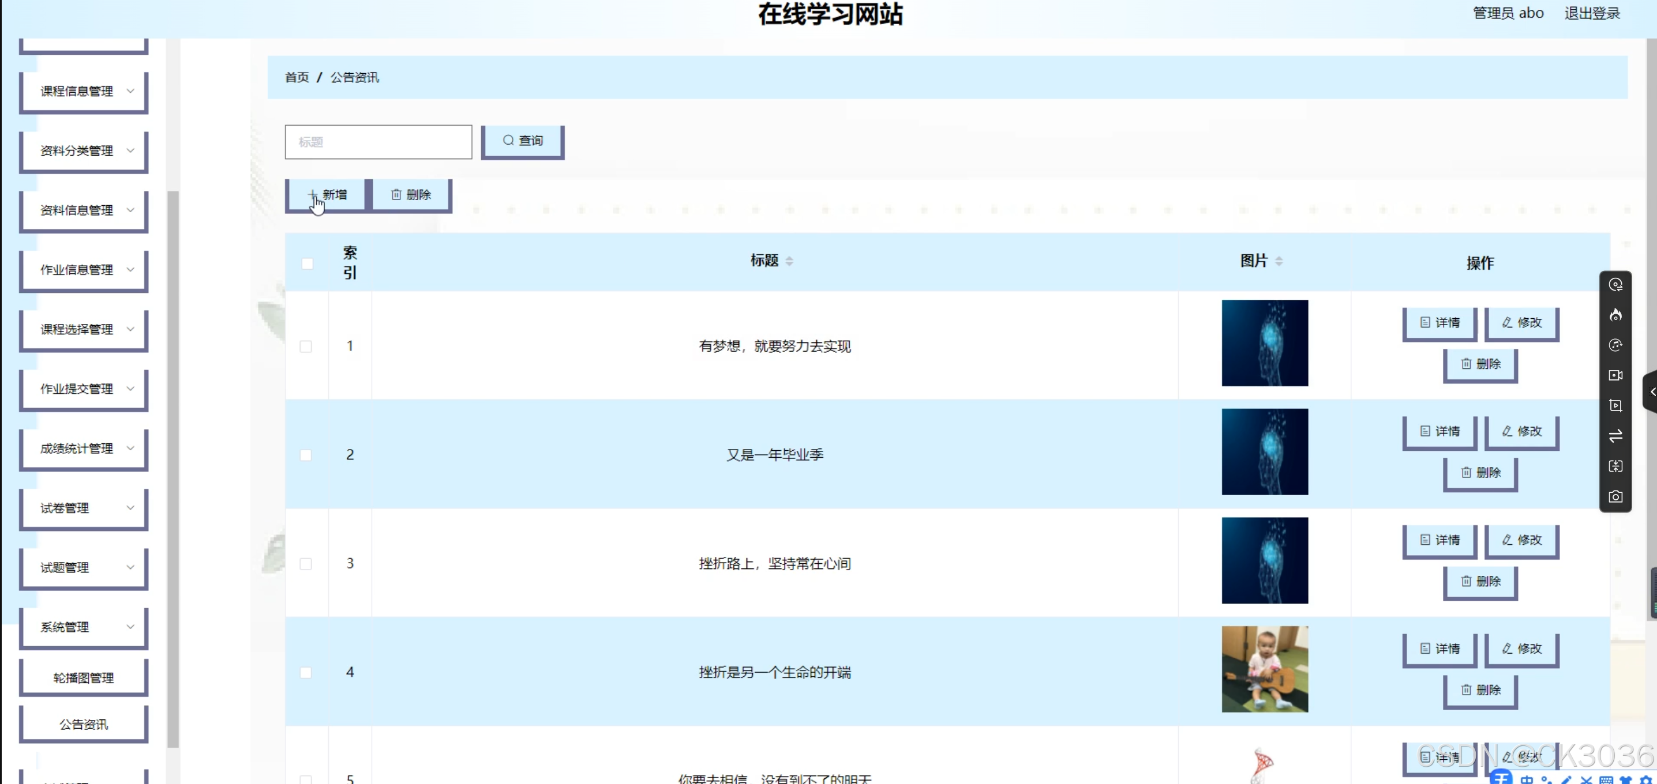Expand the 成绩统计管理 sidebar menu
This screenshot has width=1657, height=784.
(x=84, y=448)
